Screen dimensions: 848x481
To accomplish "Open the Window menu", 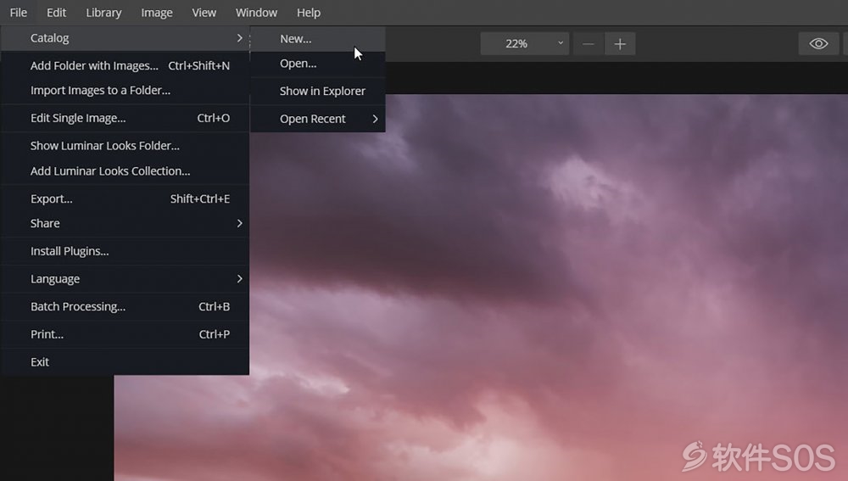I will point(256,13).
